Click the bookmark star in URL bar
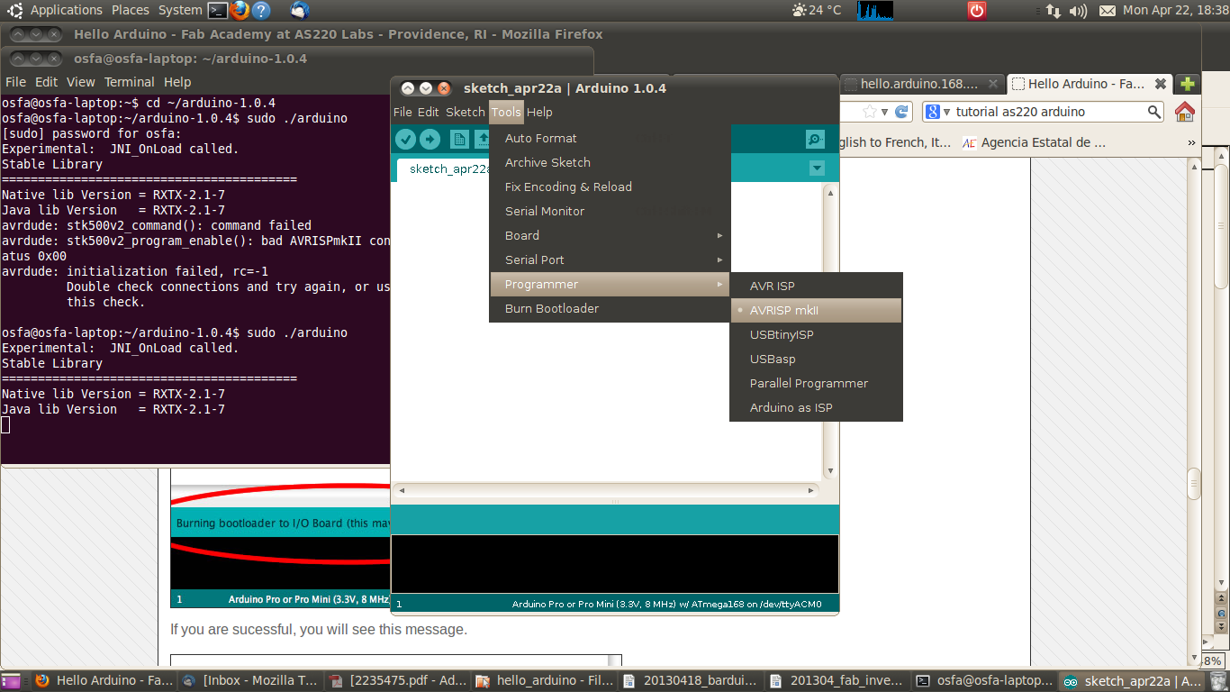The height and width of the screenshot is (692, 1230). coord(869,112)
